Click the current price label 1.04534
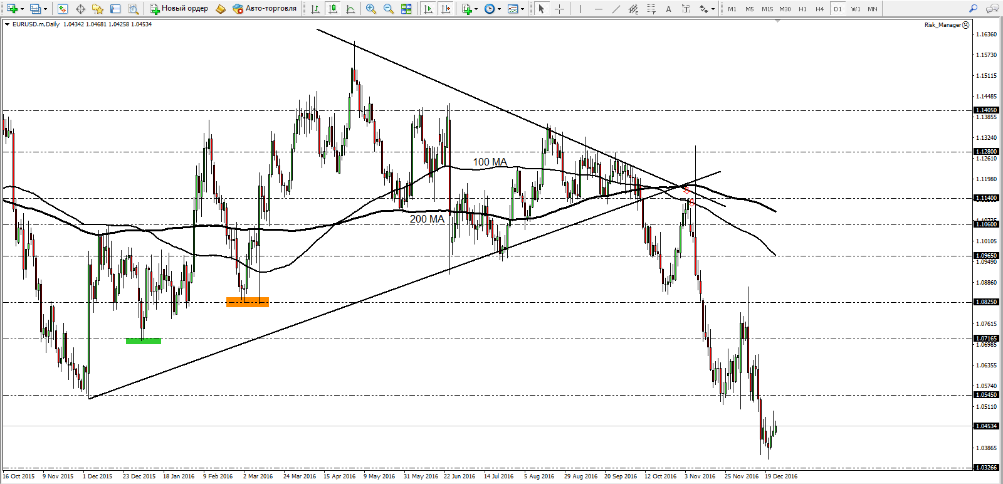Screen dimensions: 1003x484 point(986,426)
